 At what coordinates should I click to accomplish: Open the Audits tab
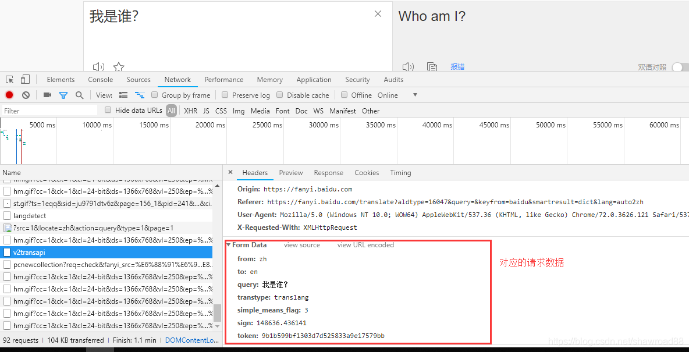coord(393,80)
